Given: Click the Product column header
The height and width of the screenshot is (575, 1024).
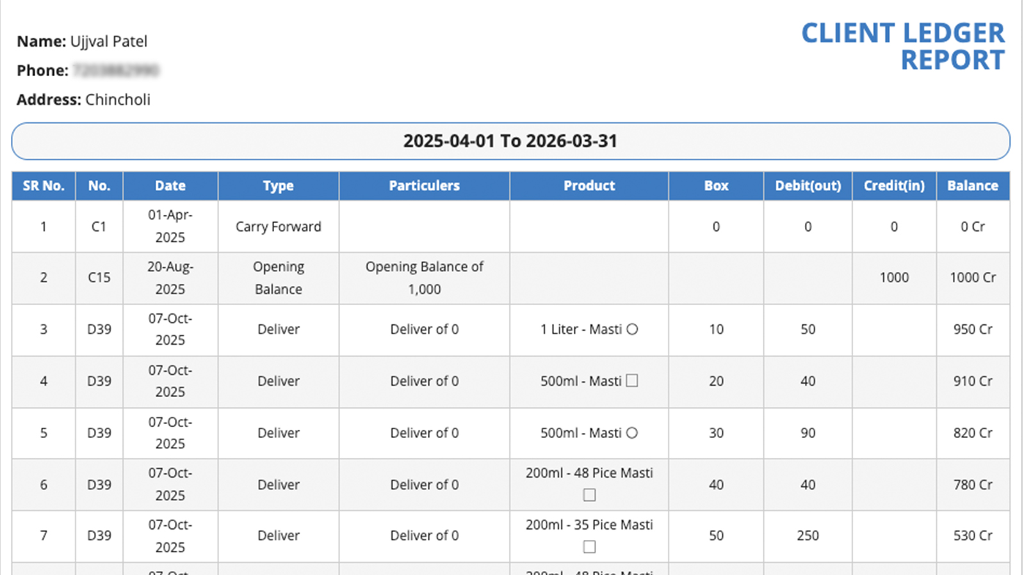Looking at the screenshot, I should [x=589, y=186].
